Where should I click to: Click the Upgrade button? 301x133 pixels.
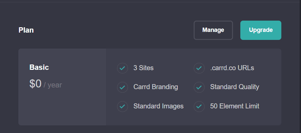261,30
